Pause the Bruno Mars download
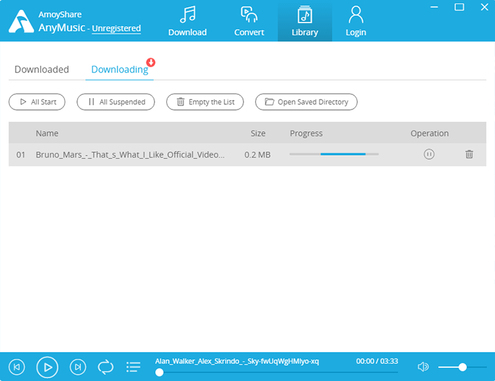495x381 pixels. (429, 154)
